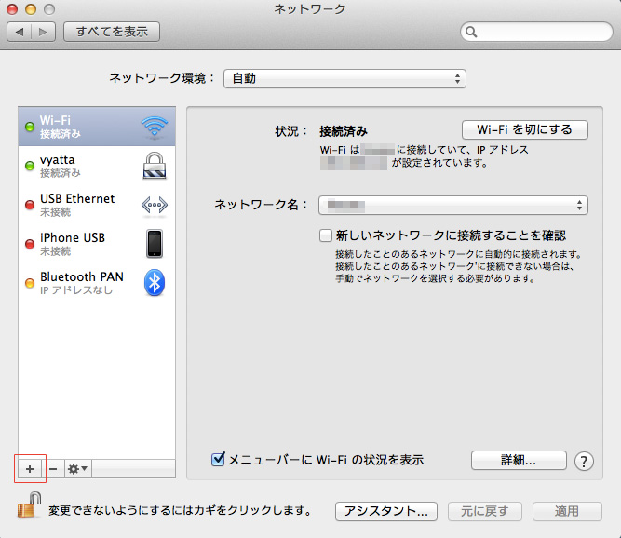Click the help question mark button

click(x=584, y=461)
